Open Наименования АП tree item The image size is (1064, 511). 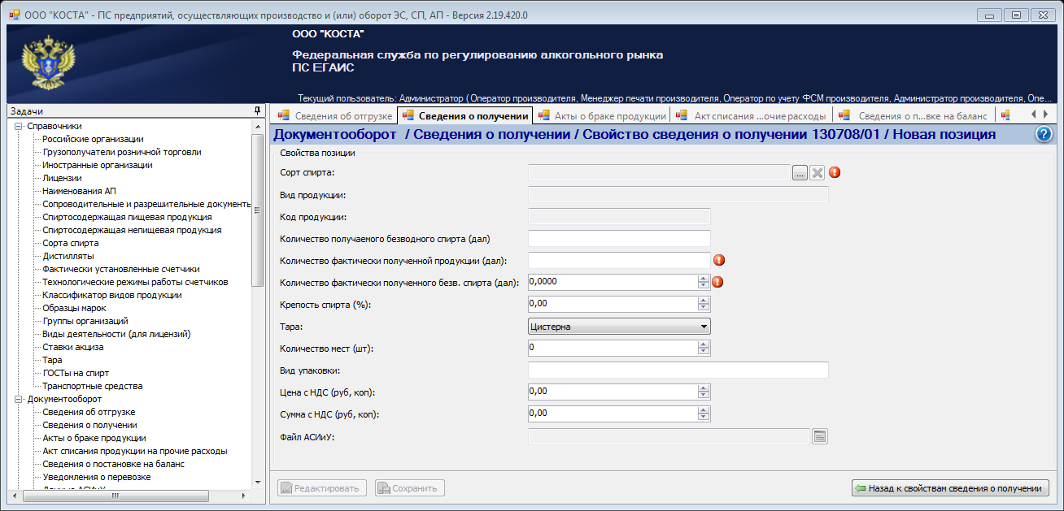pos(80,191)
